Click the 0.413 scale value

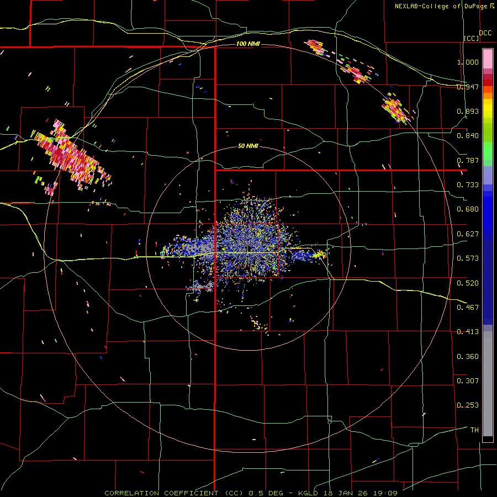(468, 332)
